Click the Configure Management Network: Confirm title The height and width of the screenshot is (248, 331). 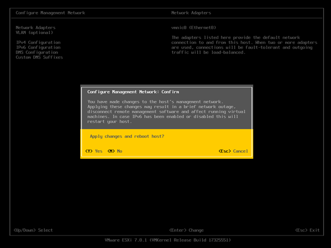click(x=133, y=92)
